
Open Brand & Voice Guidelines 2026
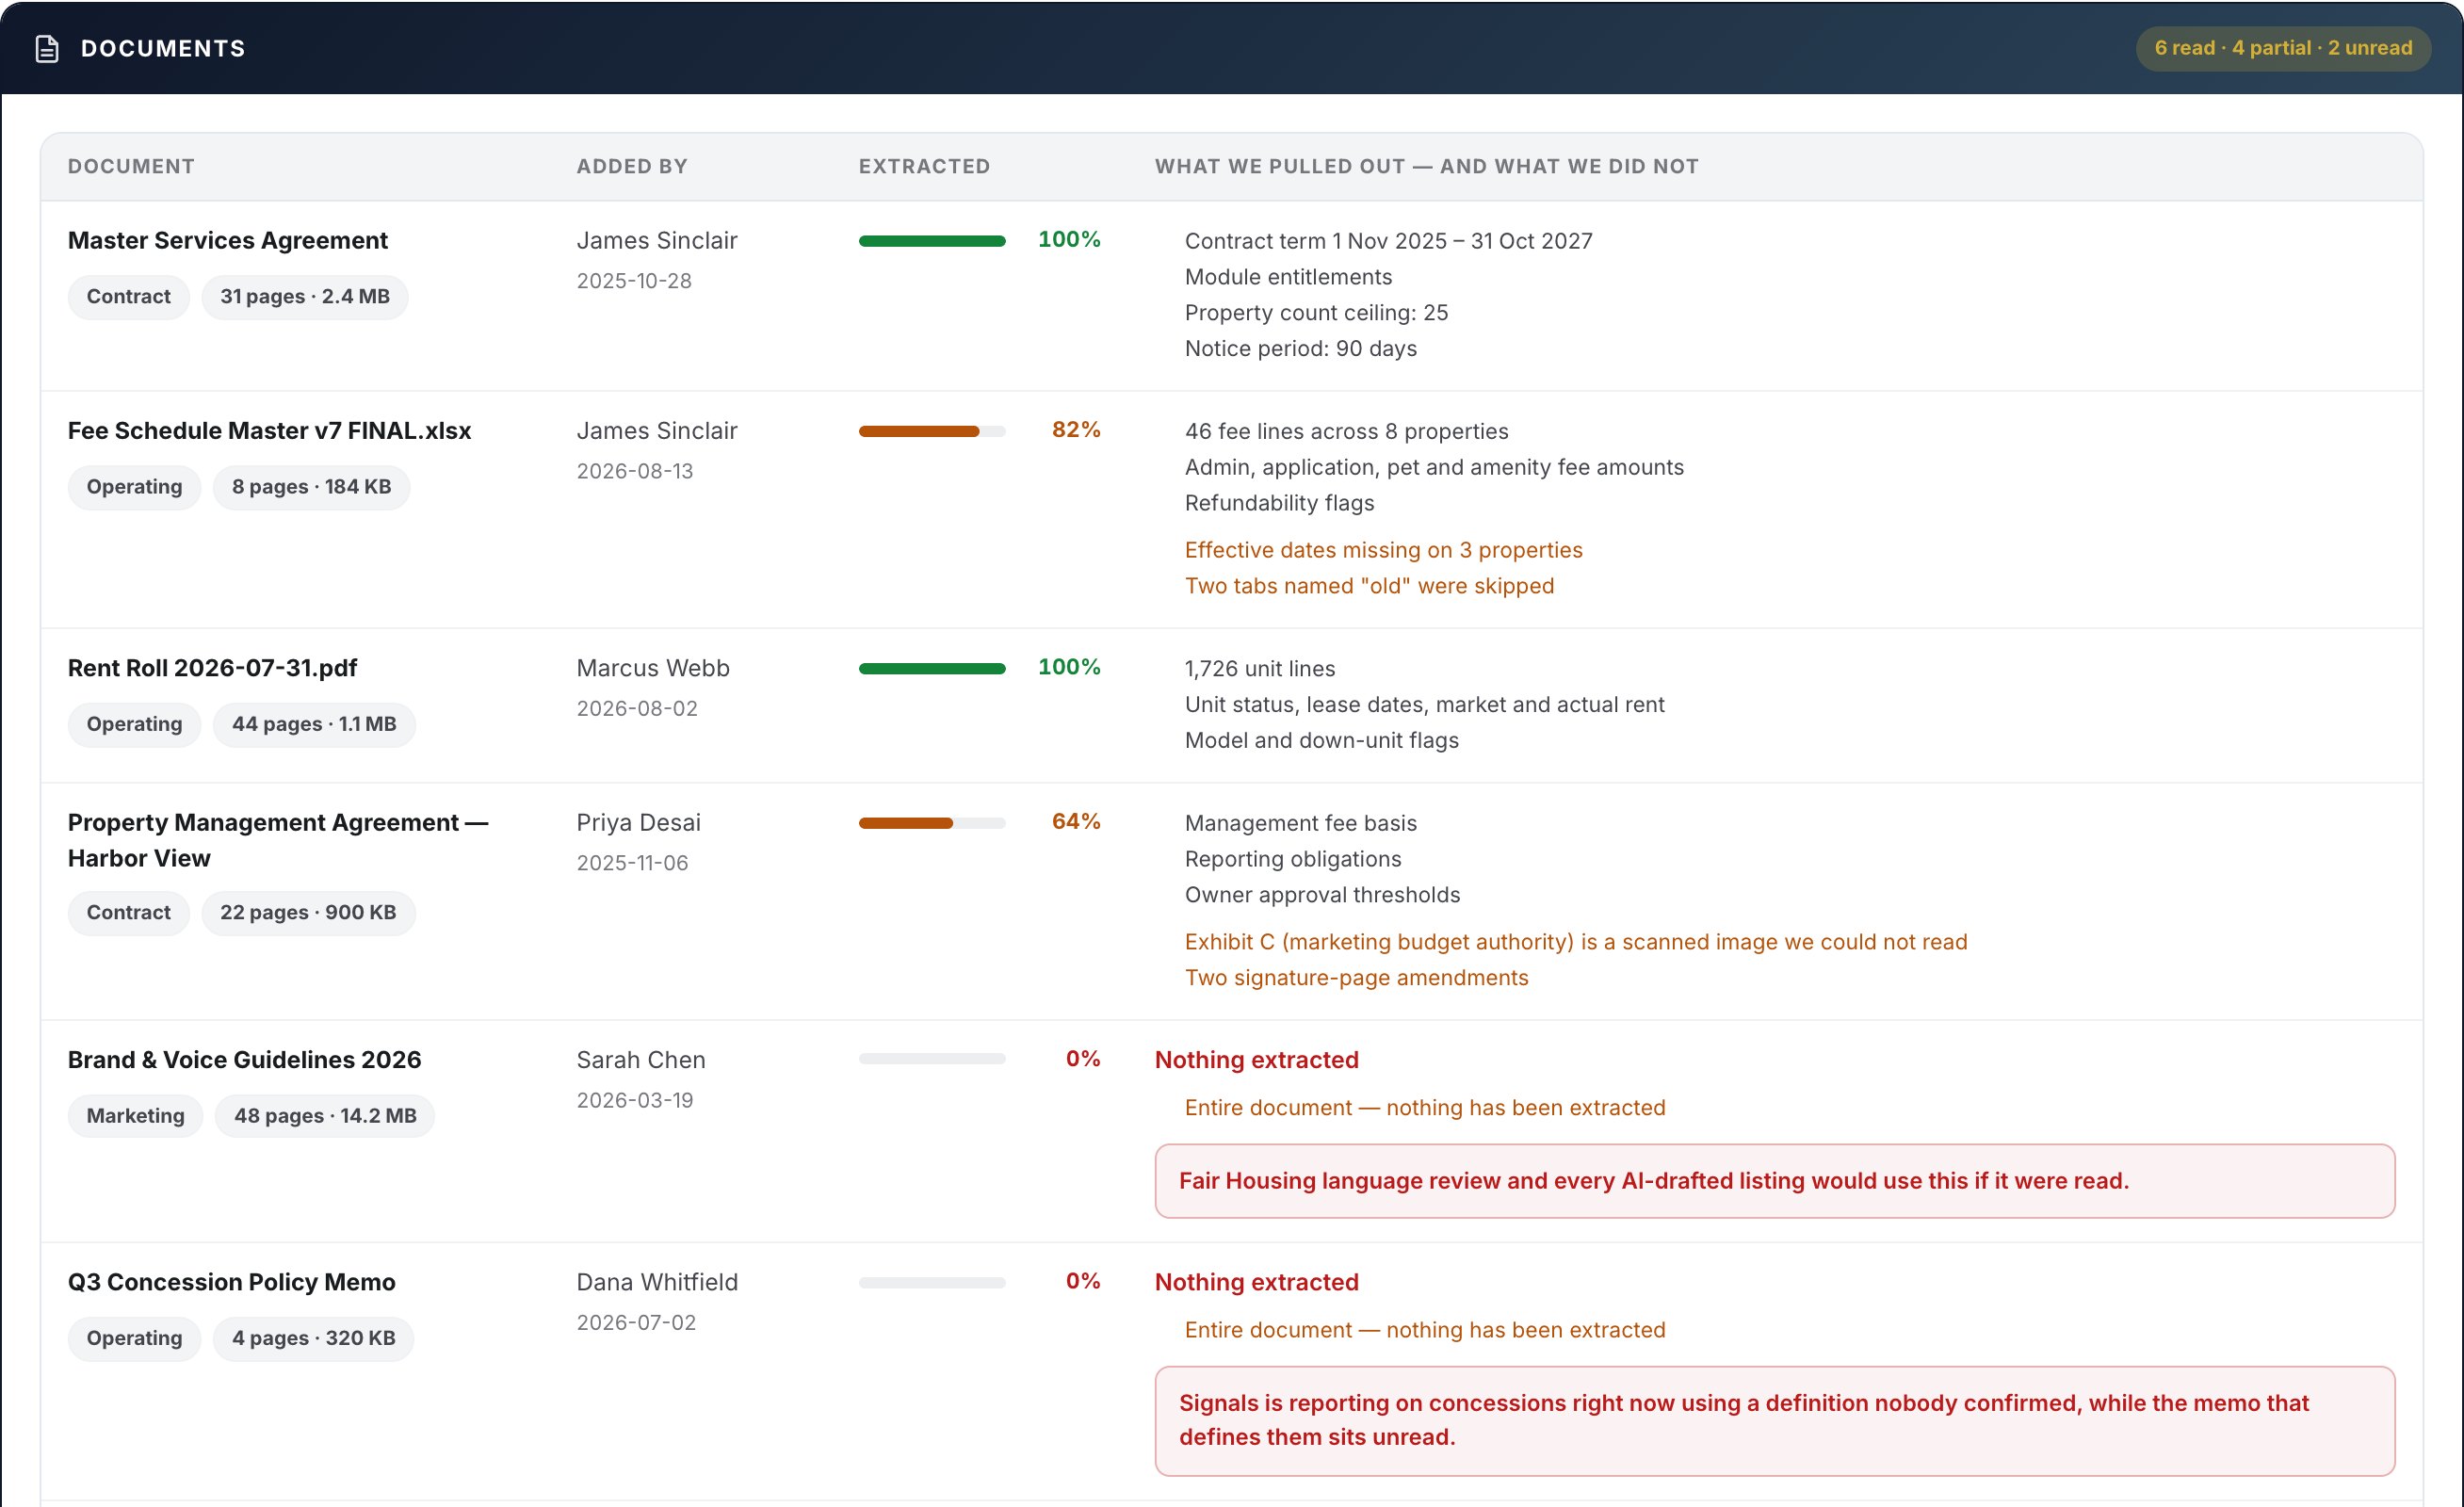244,1060
